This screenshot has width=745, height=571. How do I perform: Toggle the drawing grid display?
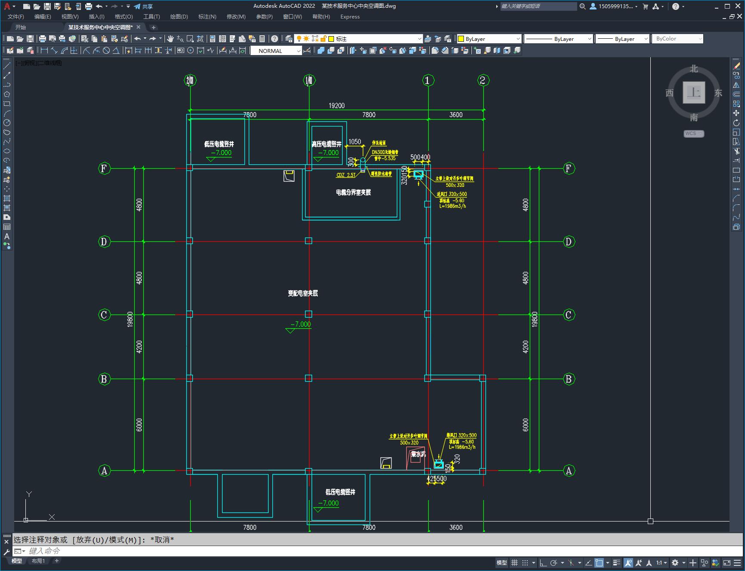tap(514, 562)
